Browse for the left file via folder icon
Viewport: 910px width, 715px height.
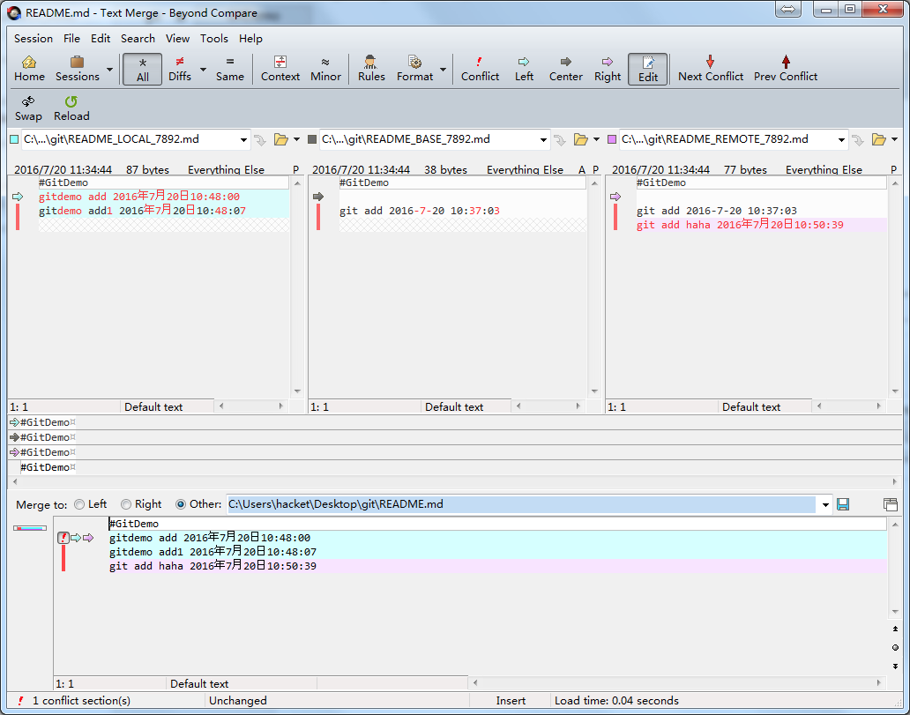click(x=281, y=139)
